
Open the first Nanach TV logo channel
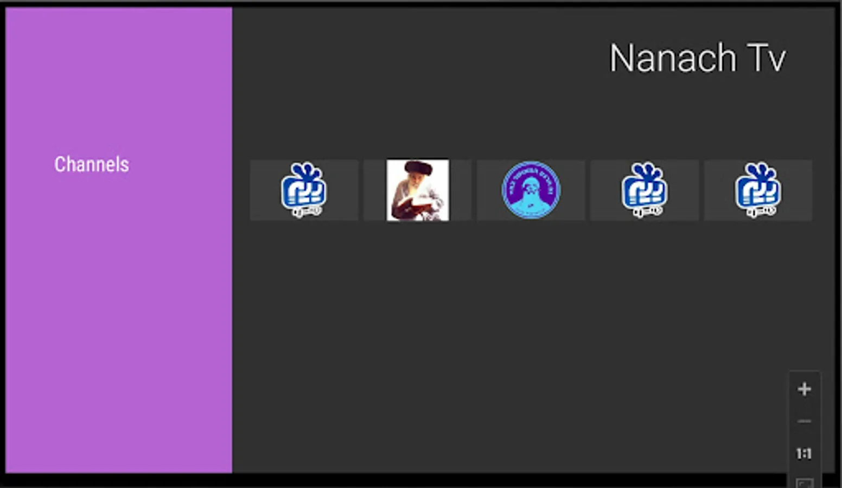pyautogui.click(x=304, y=190)
